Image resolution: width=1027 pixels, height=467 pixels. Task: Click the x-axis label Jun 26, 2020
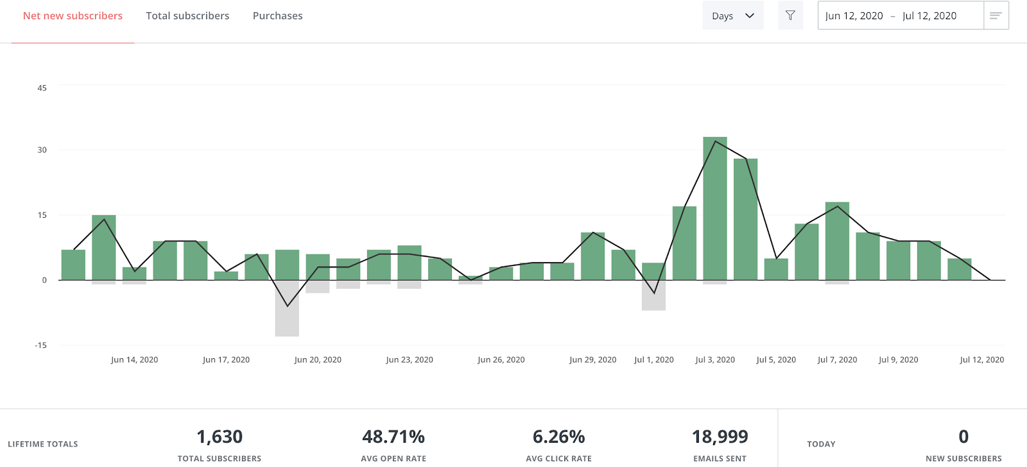[501, 360]
